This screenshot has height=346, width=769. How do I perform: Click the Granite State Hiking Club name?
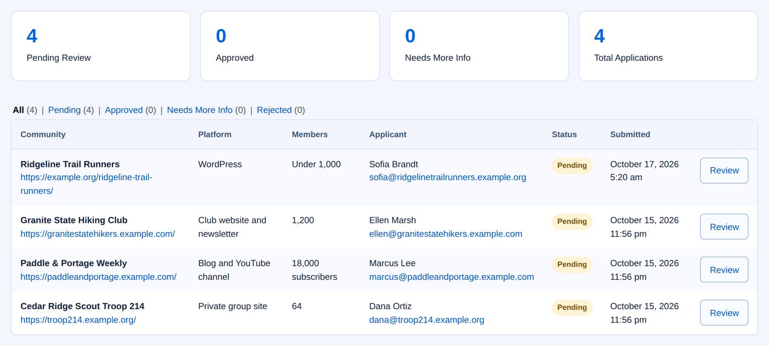(74, 220)
